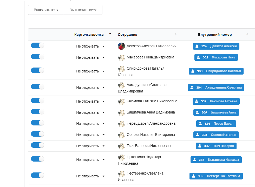Click sort arrows icon in Внутренний номер column
This screenshot has height=187, width=255.
pos(247,35)
